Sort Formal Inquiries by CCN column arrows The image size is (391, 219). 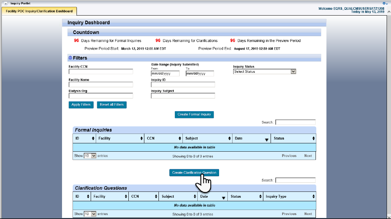pyautogui.click(x=180, y=138)
